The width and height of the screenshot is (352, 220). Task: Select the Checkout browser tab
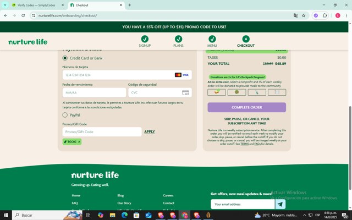95,5
